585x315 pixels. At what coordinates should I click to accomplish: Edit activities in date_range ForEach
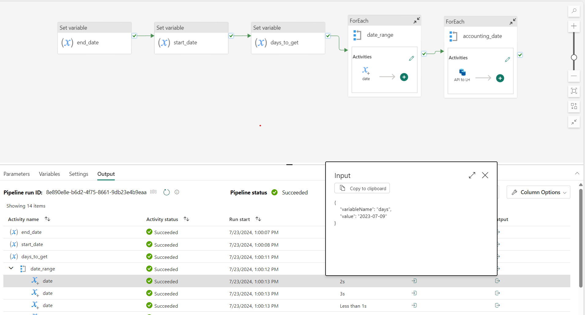click(412, 58)
